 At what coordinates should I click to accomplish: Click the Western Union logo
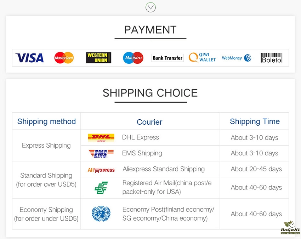98,58
